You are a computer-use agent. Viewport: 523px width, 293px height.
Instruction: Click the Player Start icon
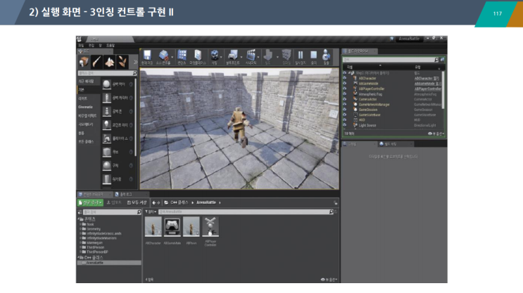coord(106,138)
